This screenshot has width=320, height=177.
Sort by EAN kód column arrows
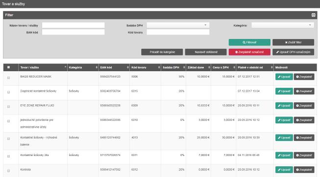[128, 67]
